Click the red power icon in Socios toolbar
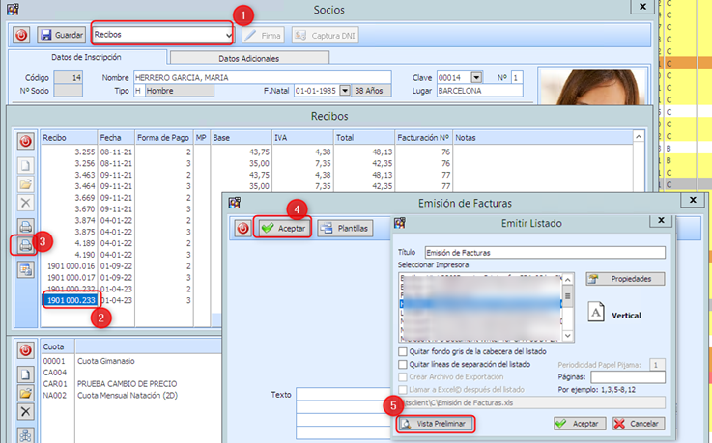Screen dimensions: 712x443 (x=21, y=35)
